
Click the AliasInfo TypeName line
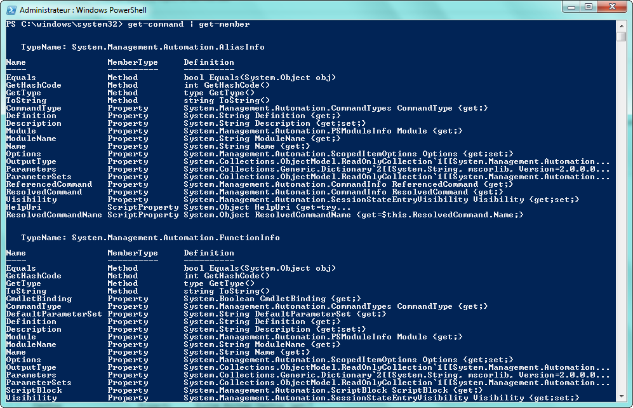click(x=143, y=47)
